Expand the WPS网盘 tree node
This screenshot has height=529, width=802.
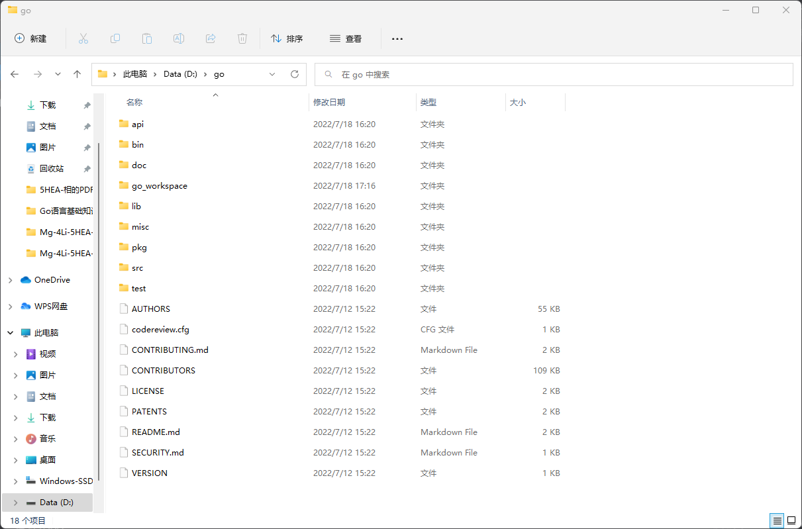click(x=10, y=307)
